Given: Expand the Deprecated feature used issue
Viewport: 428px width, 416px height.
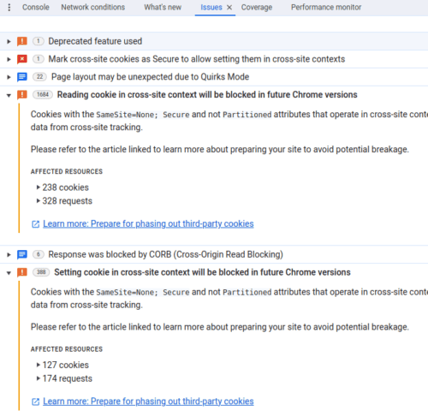Looking at the screenshot, I should point(9,42).
